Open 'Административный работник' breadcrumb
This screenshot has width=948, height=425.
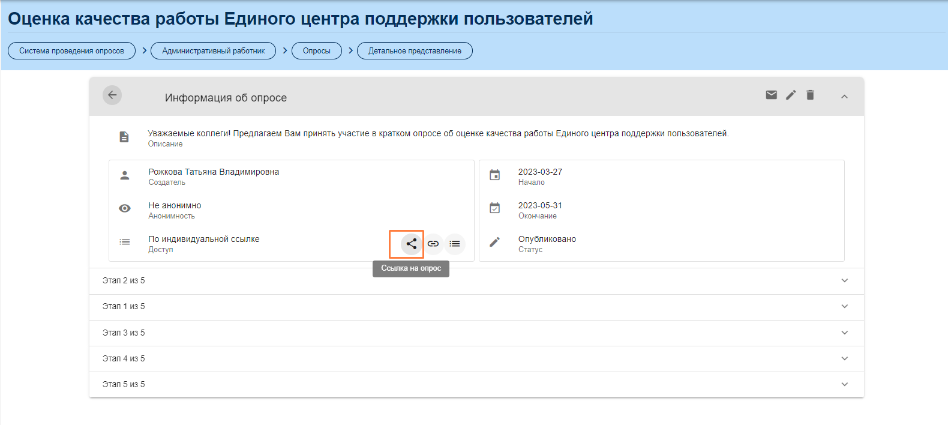click(213, 51)
